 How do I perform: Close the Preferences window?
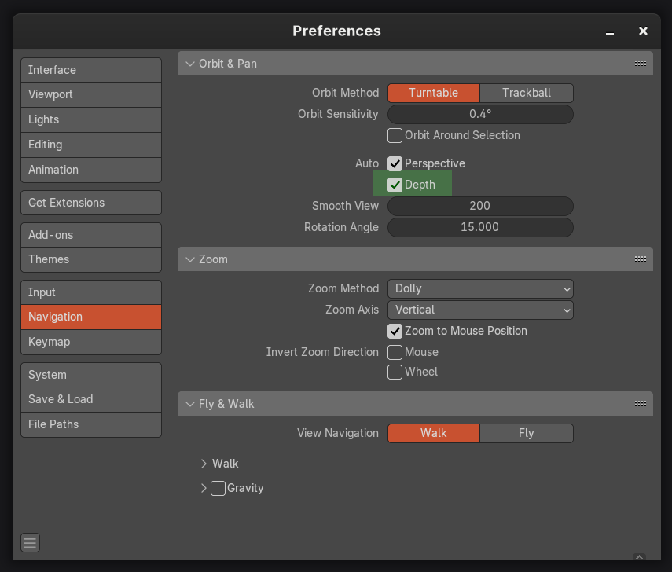[643, 31]
